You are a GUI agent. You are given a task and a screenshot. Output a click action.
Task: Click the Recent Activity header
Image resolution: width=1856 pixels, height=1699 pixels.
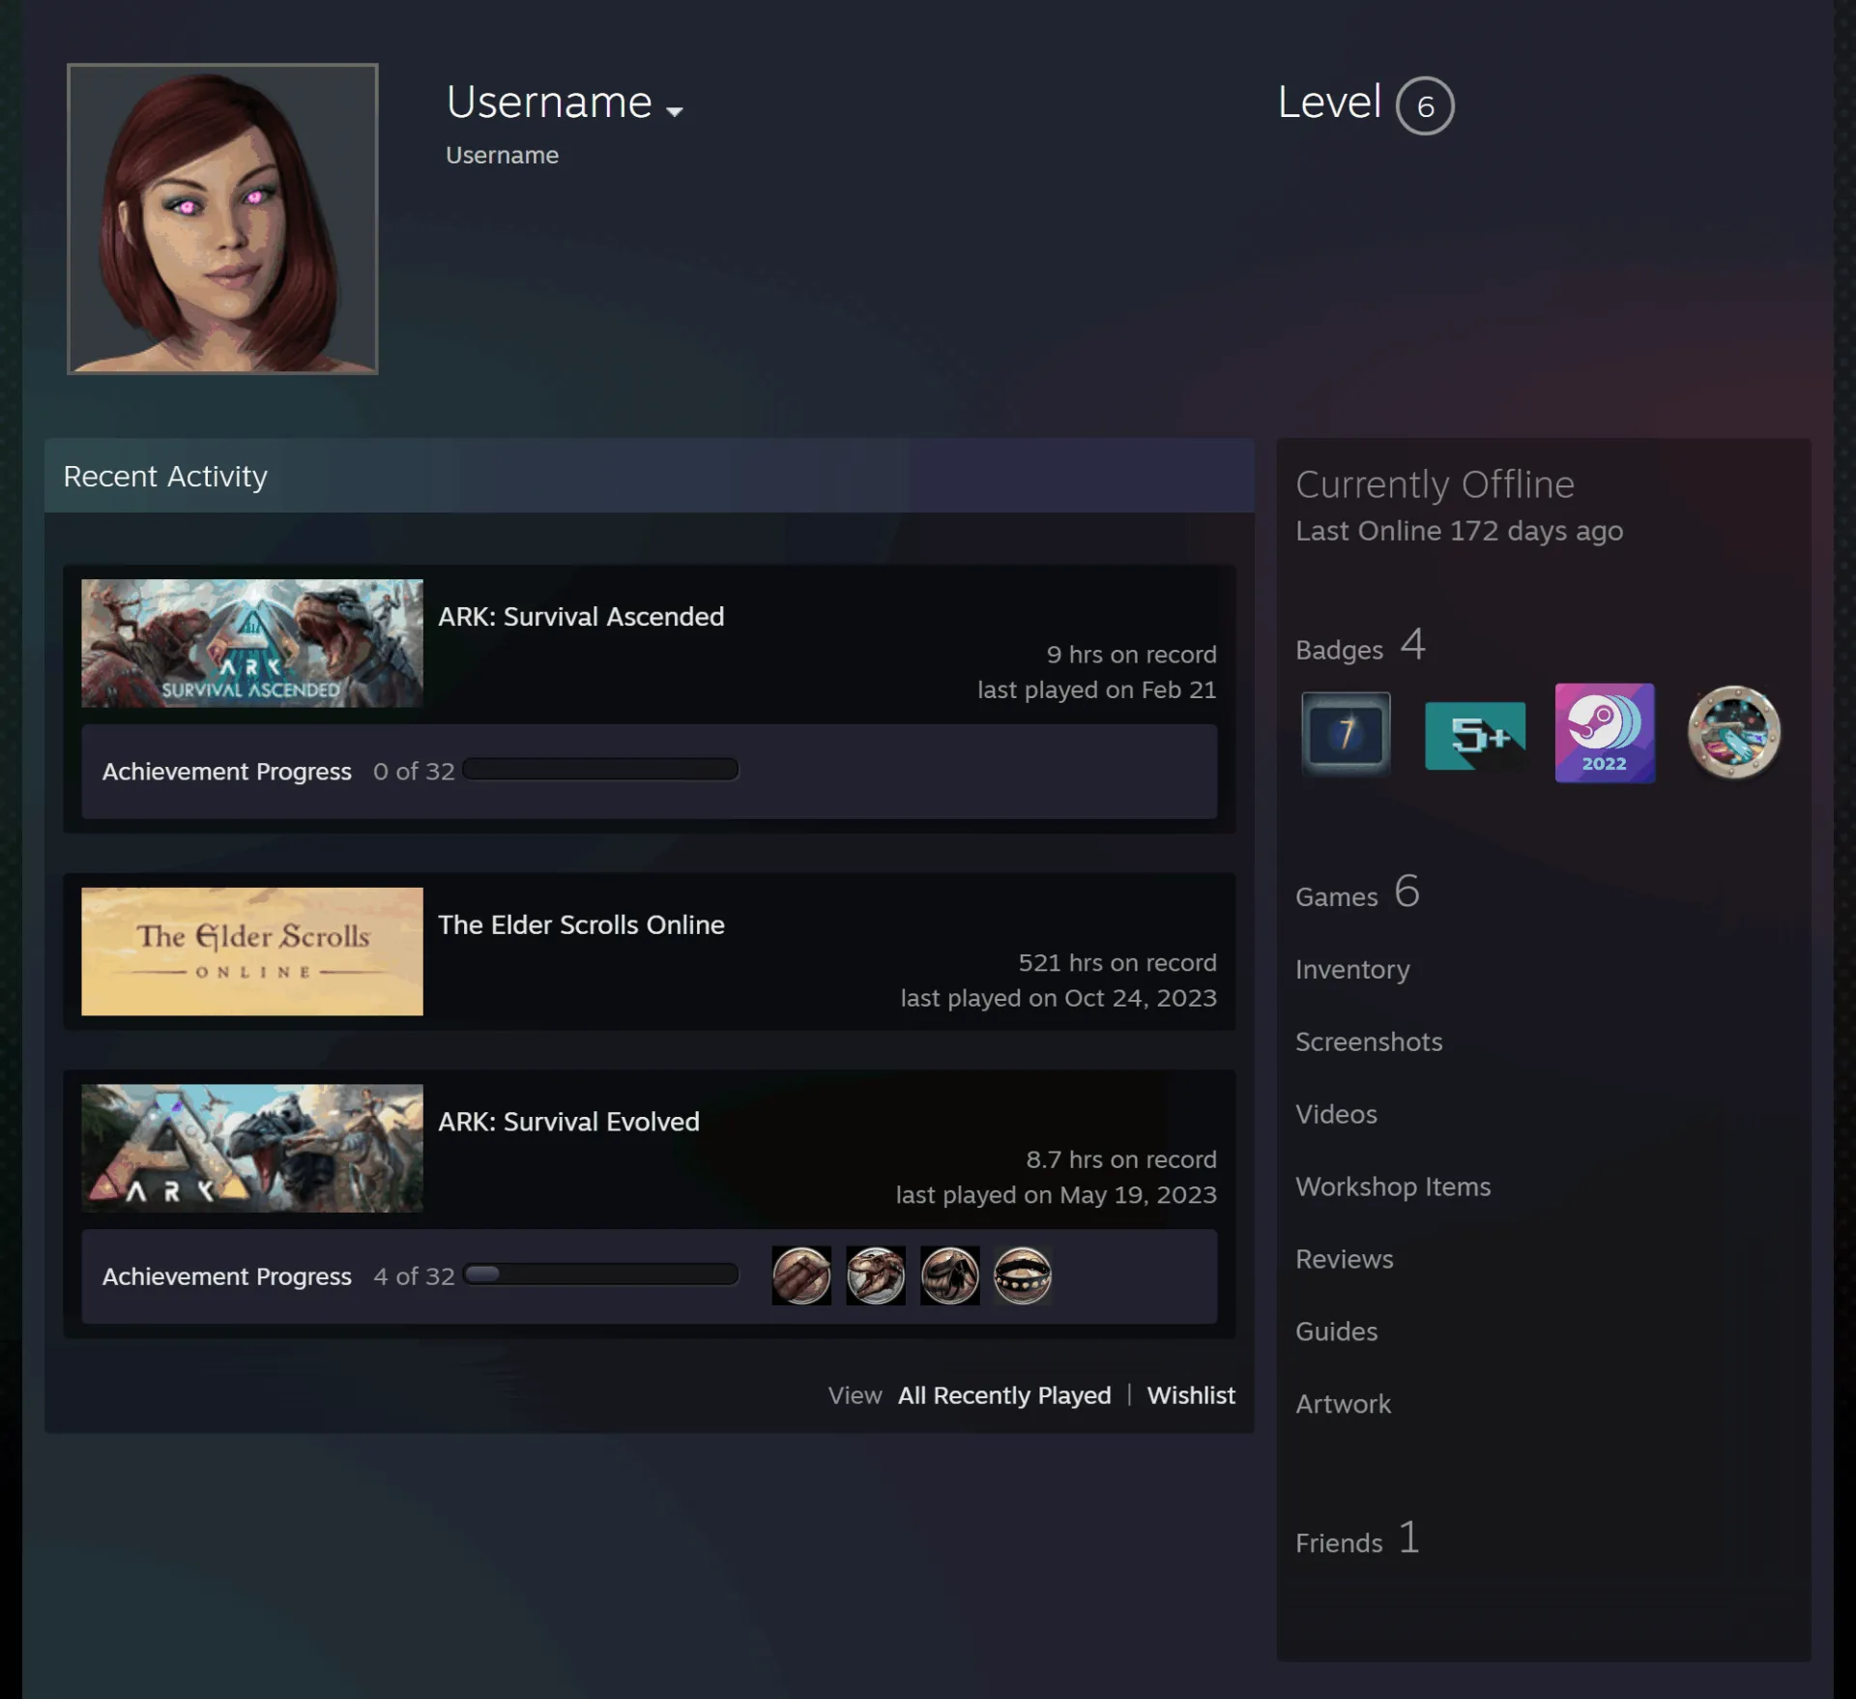tap(650, 476)
